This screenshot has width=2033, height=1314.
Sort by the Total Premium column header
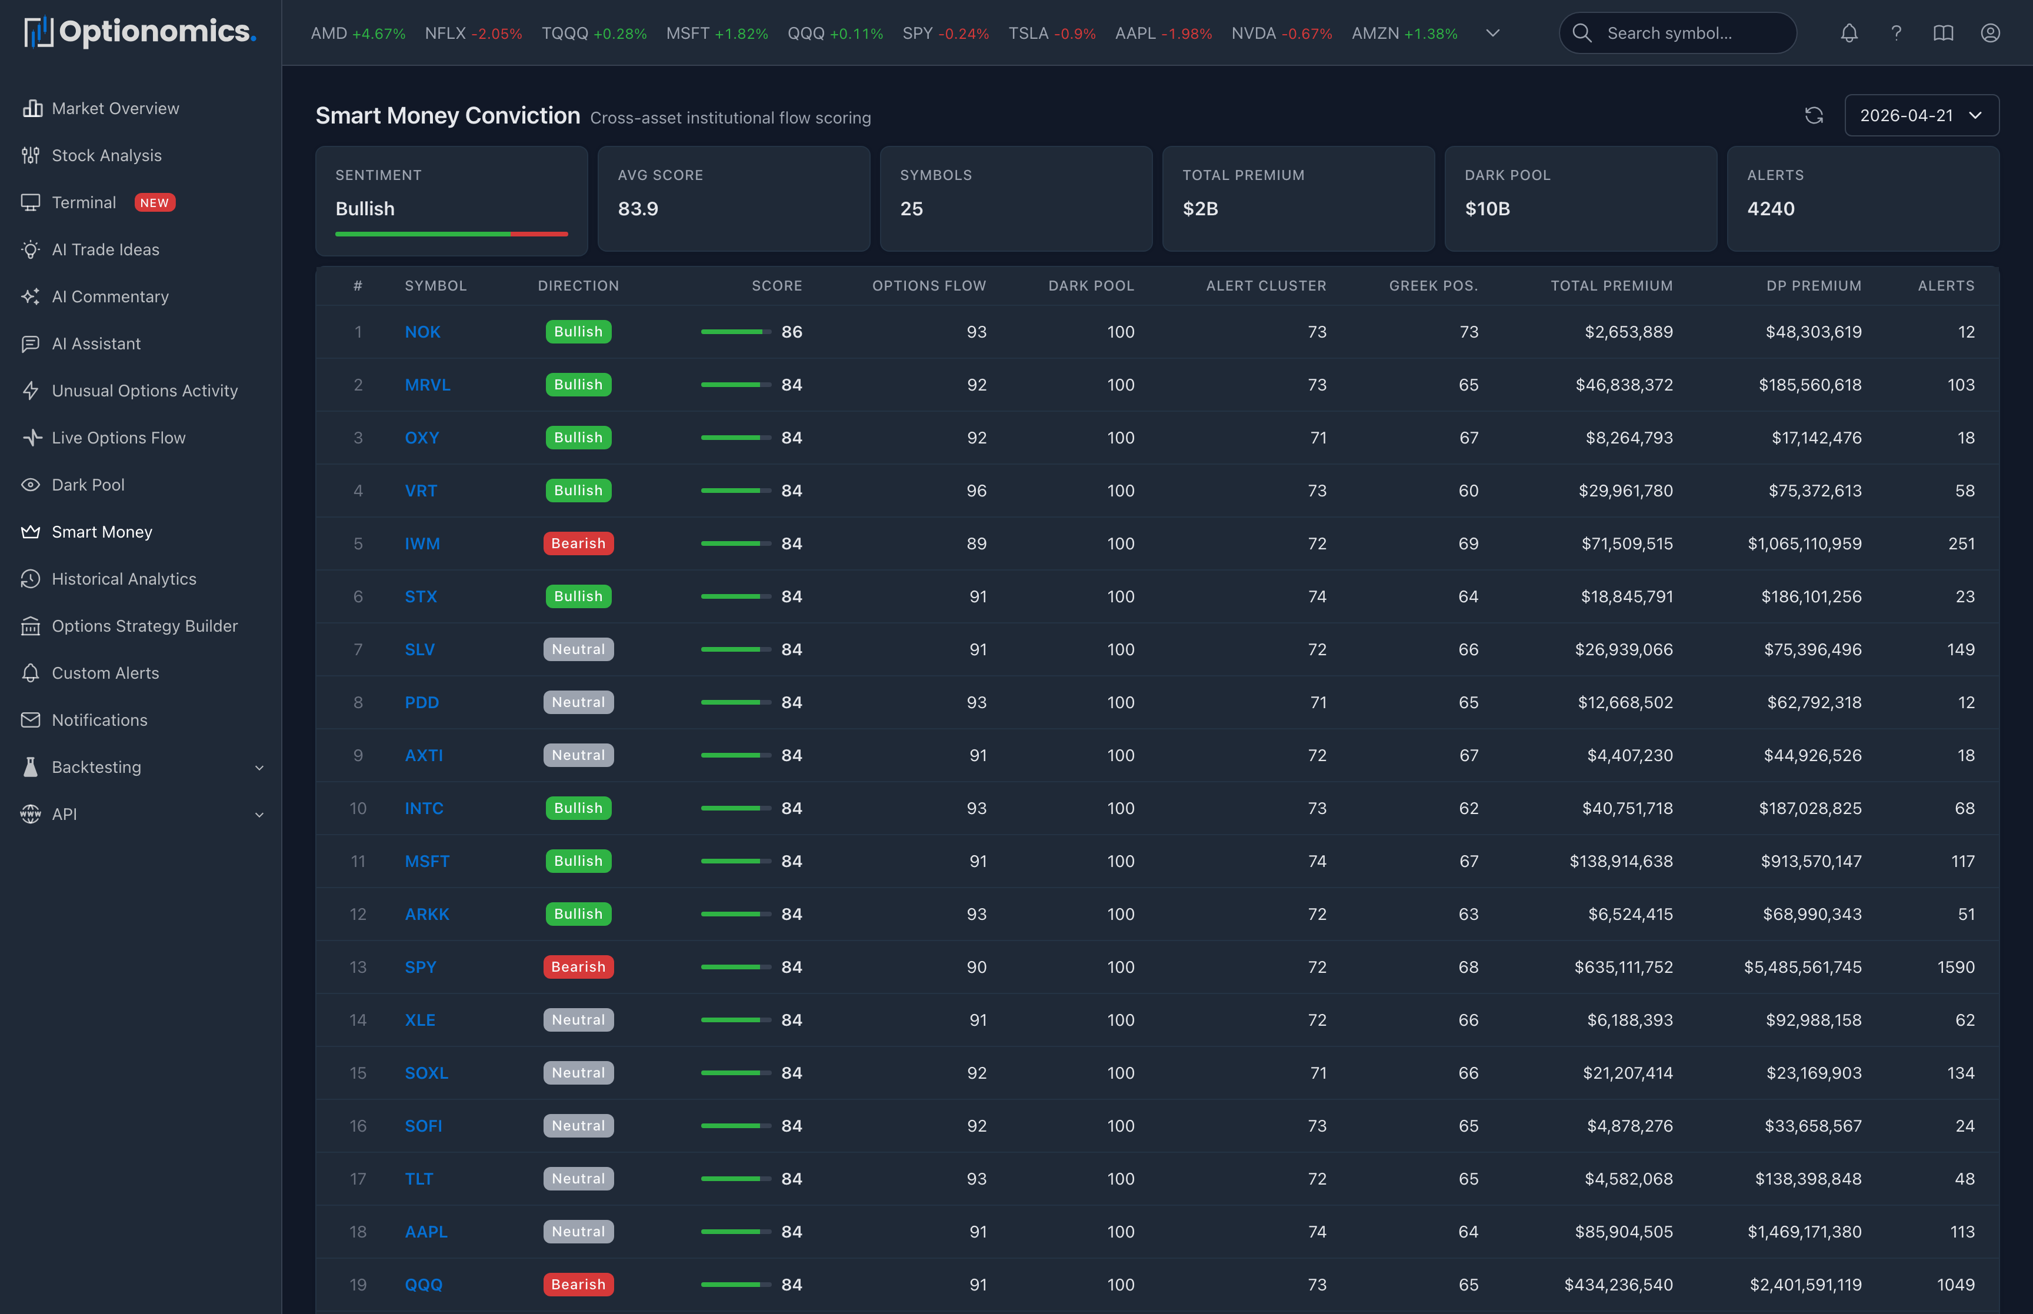tap(1612, 286)
